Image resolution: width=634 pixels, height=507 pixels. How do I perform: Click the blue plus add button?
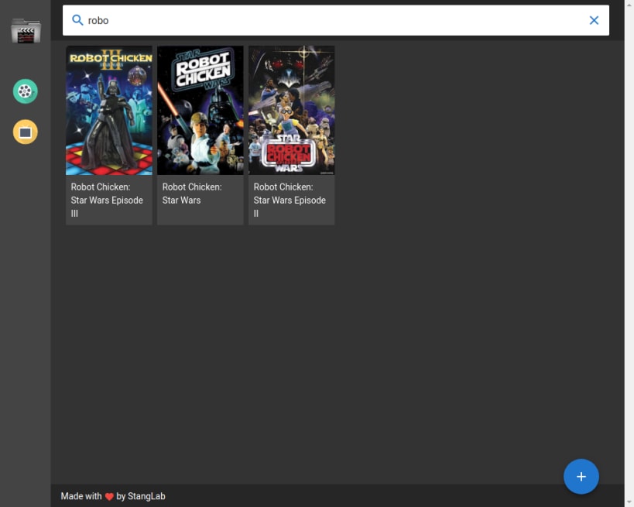[581, 476]
